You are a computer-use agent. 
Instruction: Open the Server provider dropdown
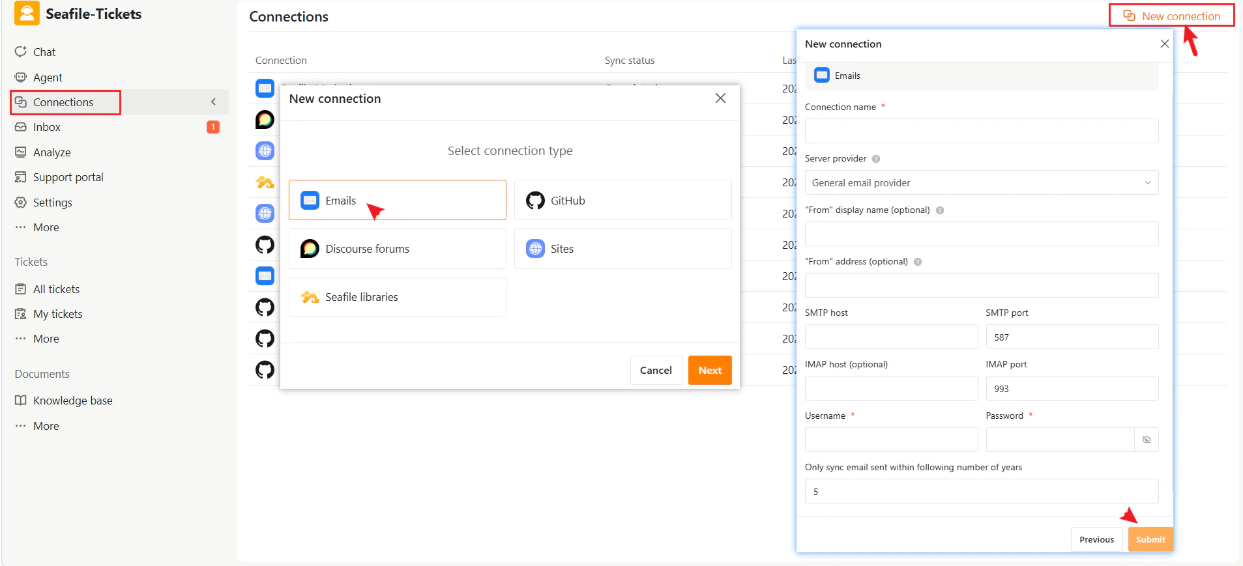(982, 182)
